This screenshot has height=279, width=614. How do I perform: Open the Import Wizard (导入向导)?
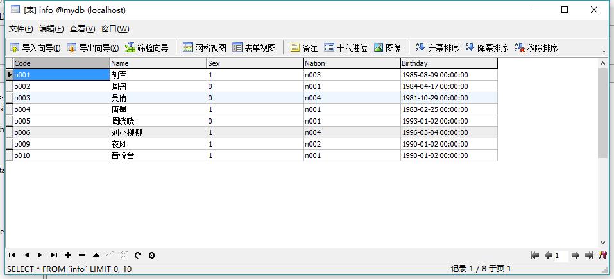point(35,48)
